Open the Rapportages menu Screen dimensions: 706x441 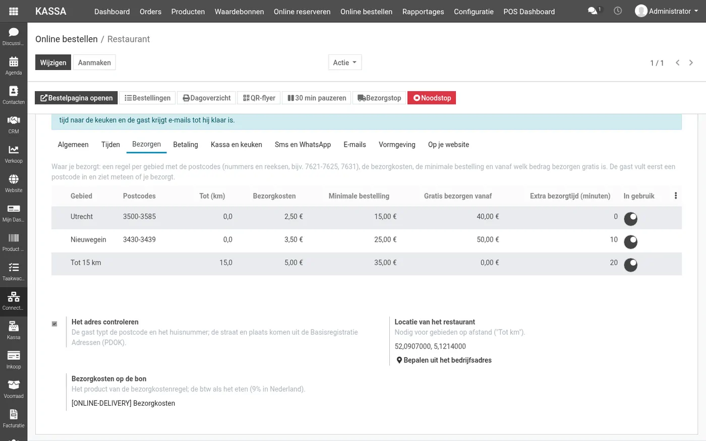(x=423, y=11)
